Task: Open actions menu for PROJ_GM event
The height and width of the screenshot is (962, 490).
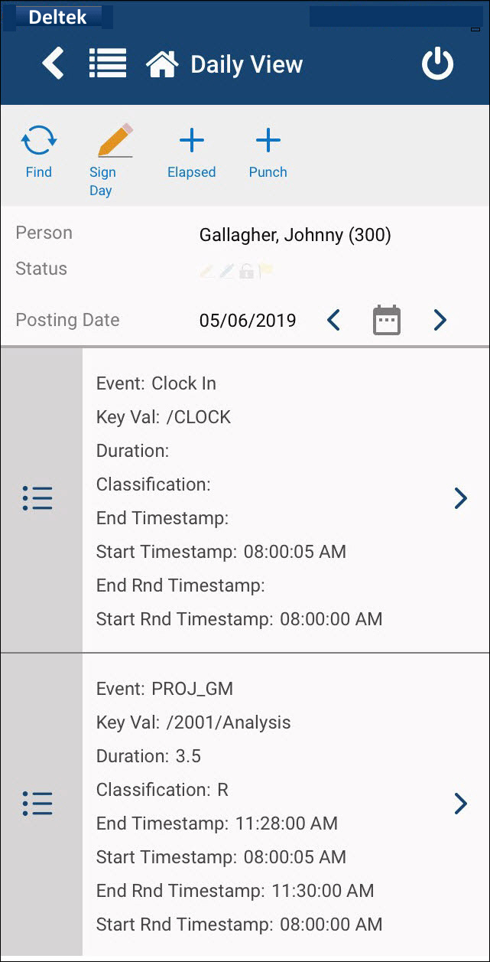Action: click(37, 804)
